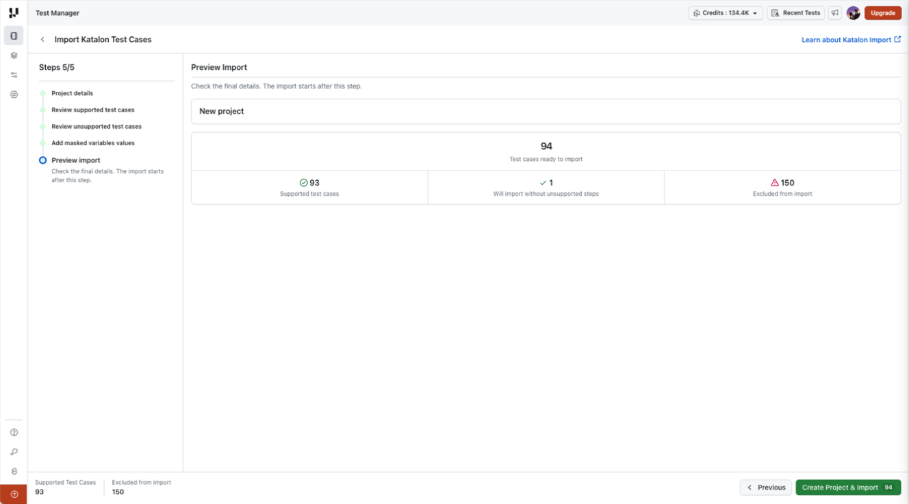Open the help question-mark sidebar icon
This screenshot has height=504, width=909.
point(14,433)
